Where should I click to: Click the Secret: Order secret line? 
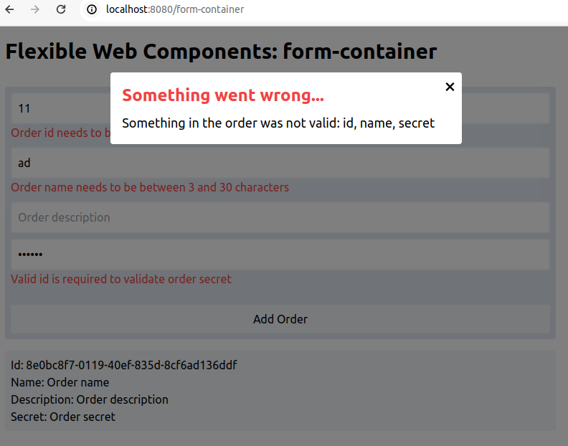coord(63,417)
